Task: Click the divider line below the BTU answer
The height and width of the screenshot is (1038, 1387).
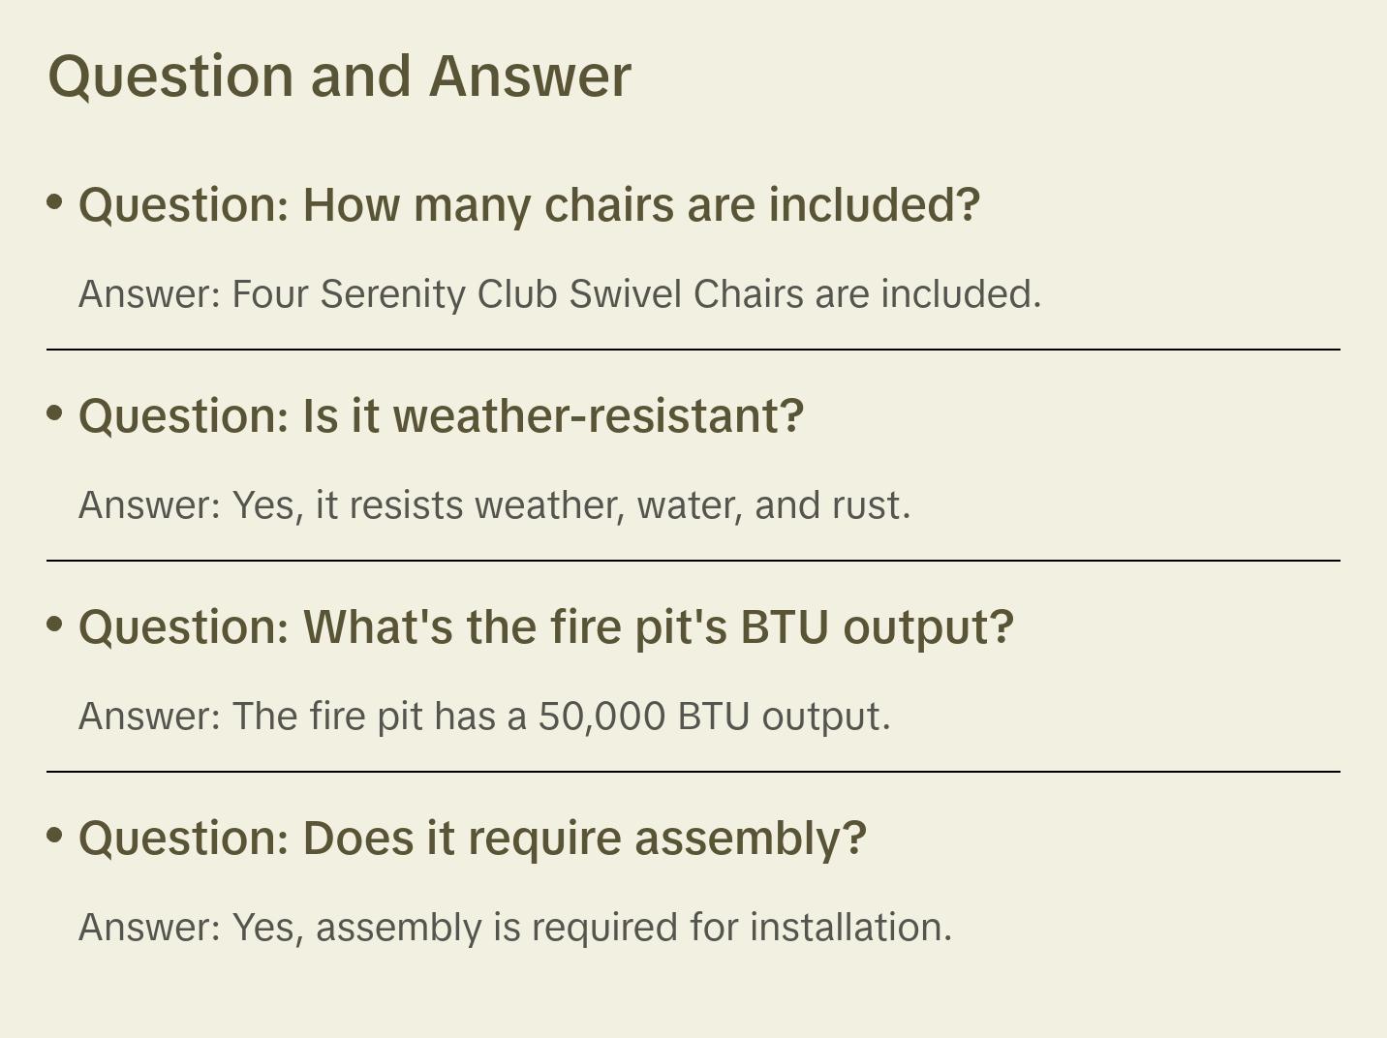Action: pos(693,772)
